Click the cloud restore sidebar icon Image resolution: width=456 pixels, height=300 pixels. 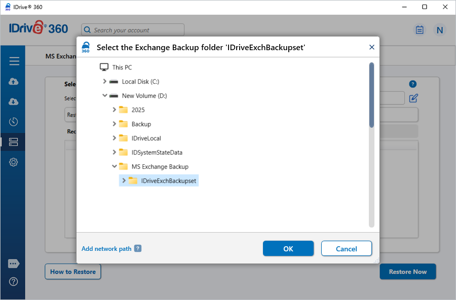click(x=14, y=102)
